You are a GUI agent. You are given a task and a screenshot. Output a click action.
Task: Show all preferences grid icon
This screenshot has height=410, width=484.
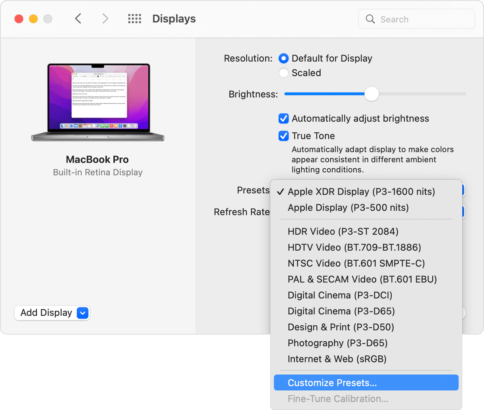click(x=135, y=19)
